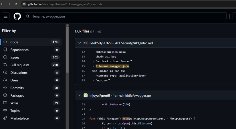Screen dimensions: 236x129
Task: Open site information icon in address bar
Action: 24,4
